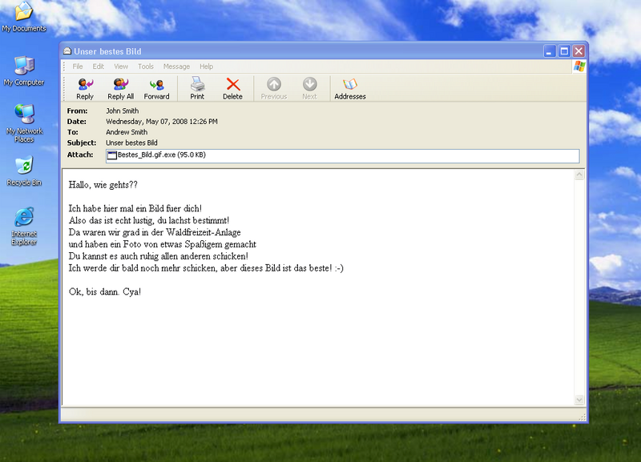Click the Previous message arrow
Viewport: 641px width, 462px height.
(x=274, y=89)
